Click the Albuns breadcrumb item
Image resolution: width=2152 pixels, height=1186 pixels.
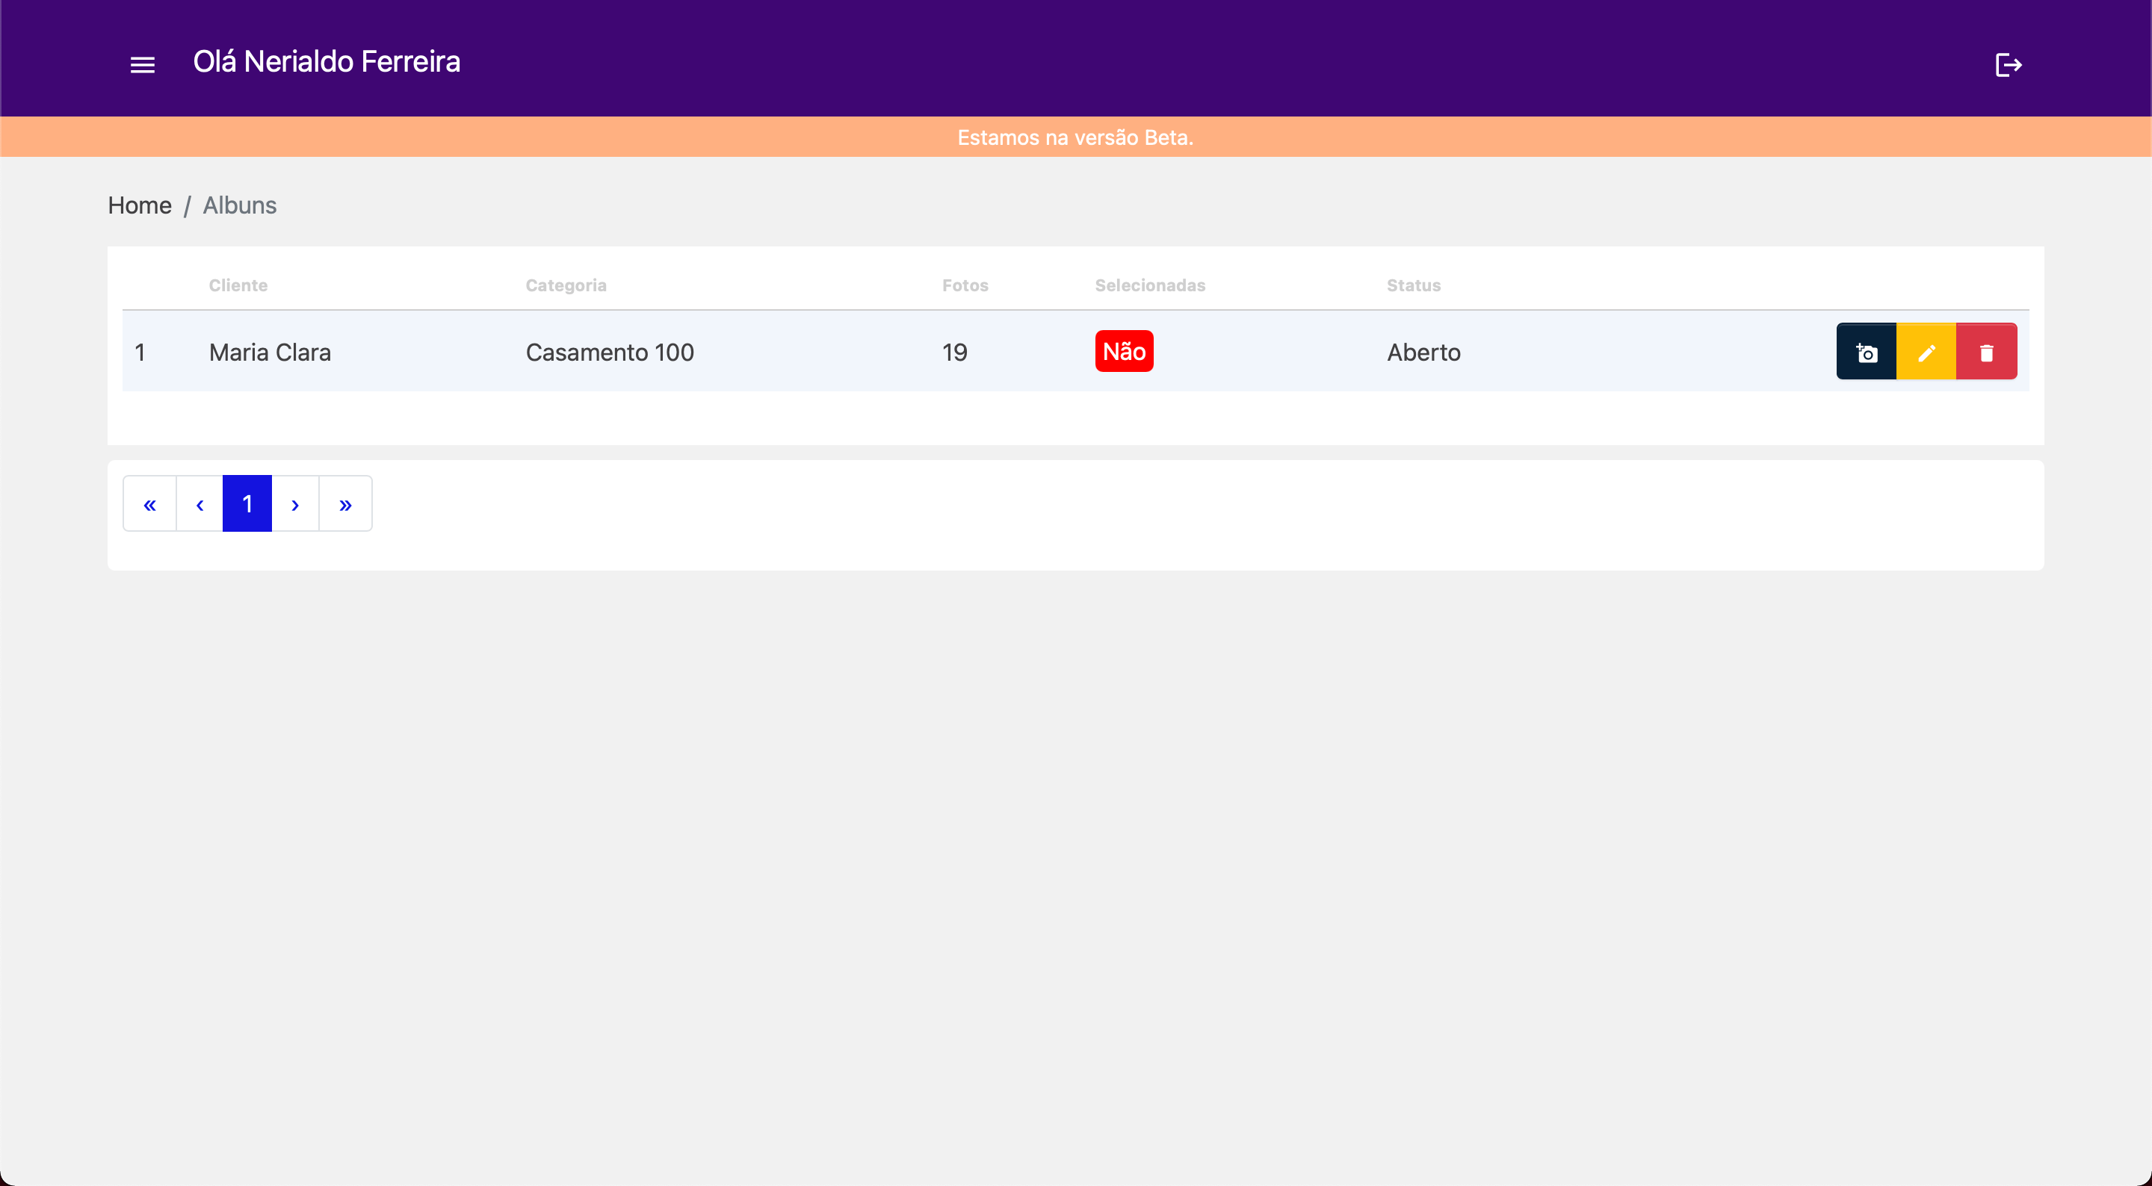point(240,205)
